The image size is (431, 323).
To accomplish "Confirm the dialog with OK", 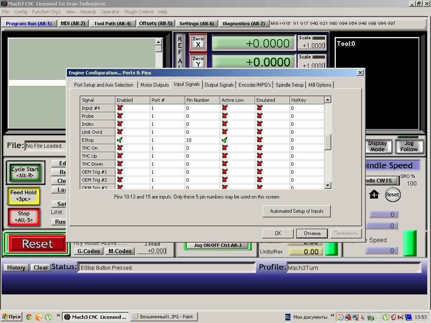I will [x=278, y=233].
